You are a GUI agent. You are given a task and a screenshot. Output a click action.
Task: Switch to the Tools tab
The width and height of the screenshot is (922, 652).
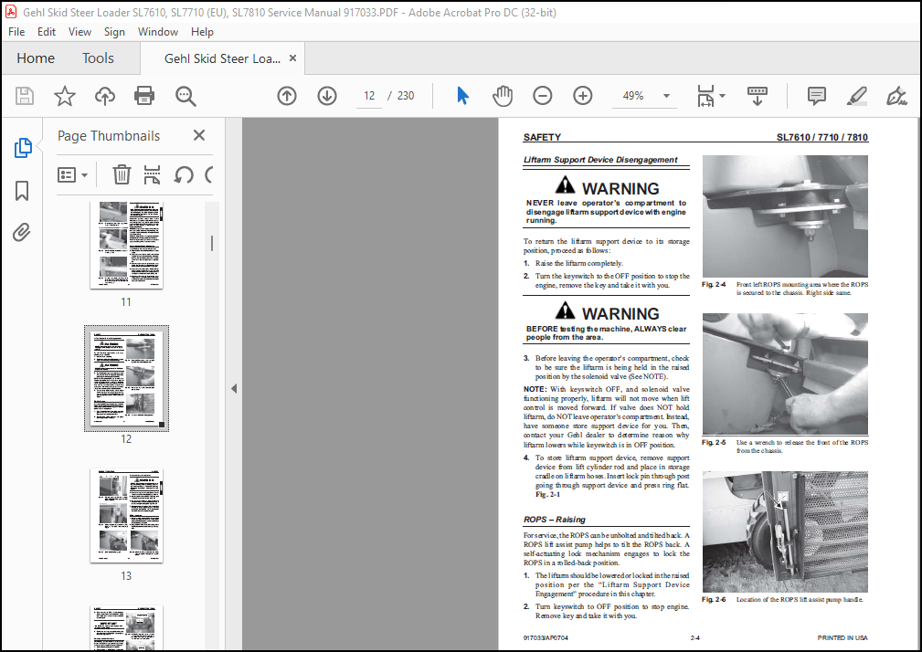[x=98, y=58]
